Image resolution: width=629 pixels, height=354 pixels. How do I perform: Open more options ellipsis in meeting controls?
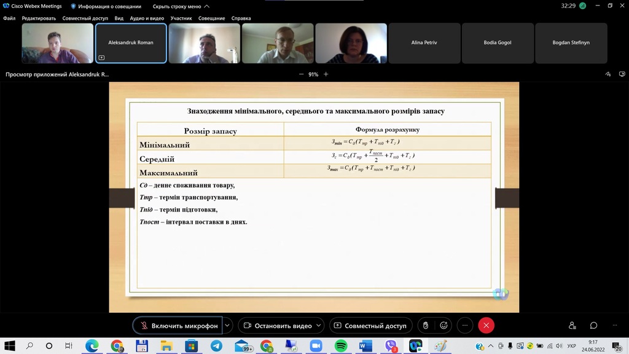(x=465, y=326)
